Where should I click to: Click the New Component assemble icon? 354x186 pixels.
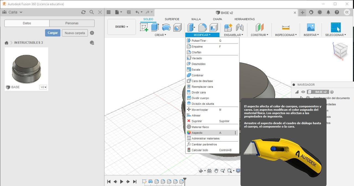[x=228, y=27]
